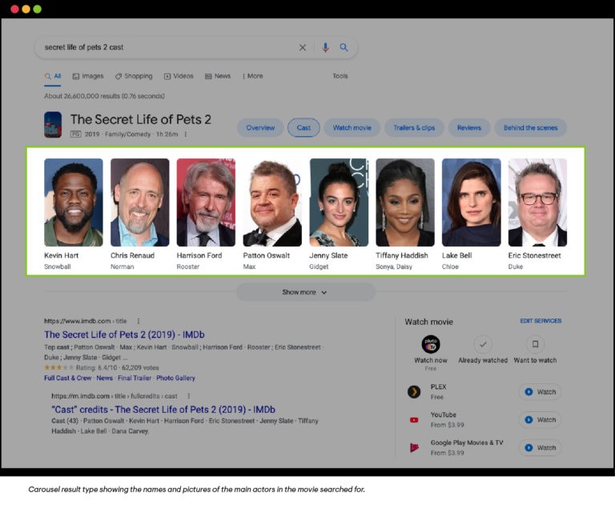Click the Tiffany Haddish name label
Image resolution: width=615 pixels, height=513 pixels.
(x=402, y=255)
